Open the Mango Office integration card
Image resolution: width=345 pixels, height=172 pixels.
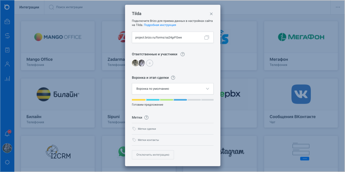[58, 46]
